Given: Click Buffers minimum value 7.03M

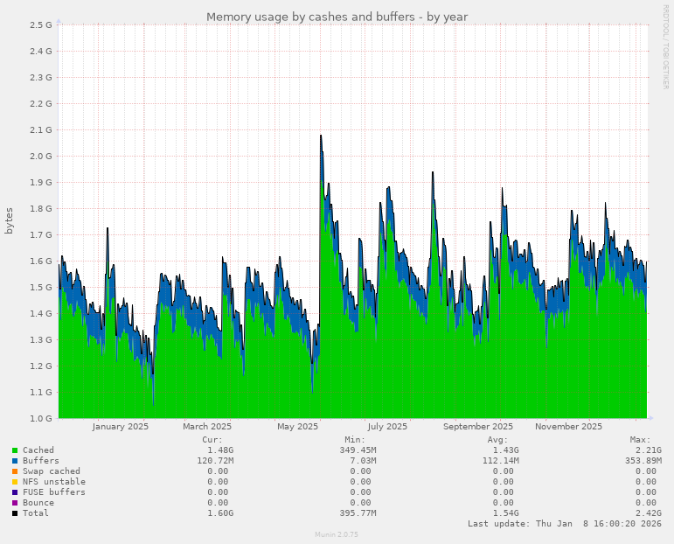Looking at the screenshot, I should [x=363, y=461].
